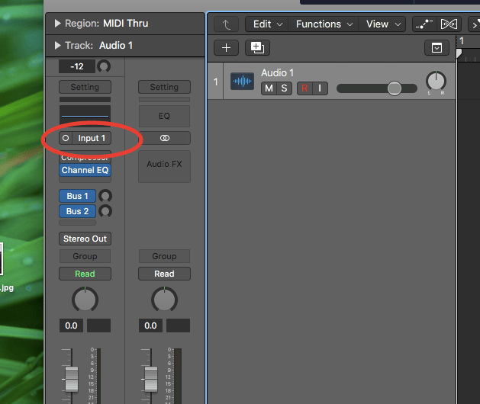Click peak level display on output strip
480x404 pixels.
178,325
